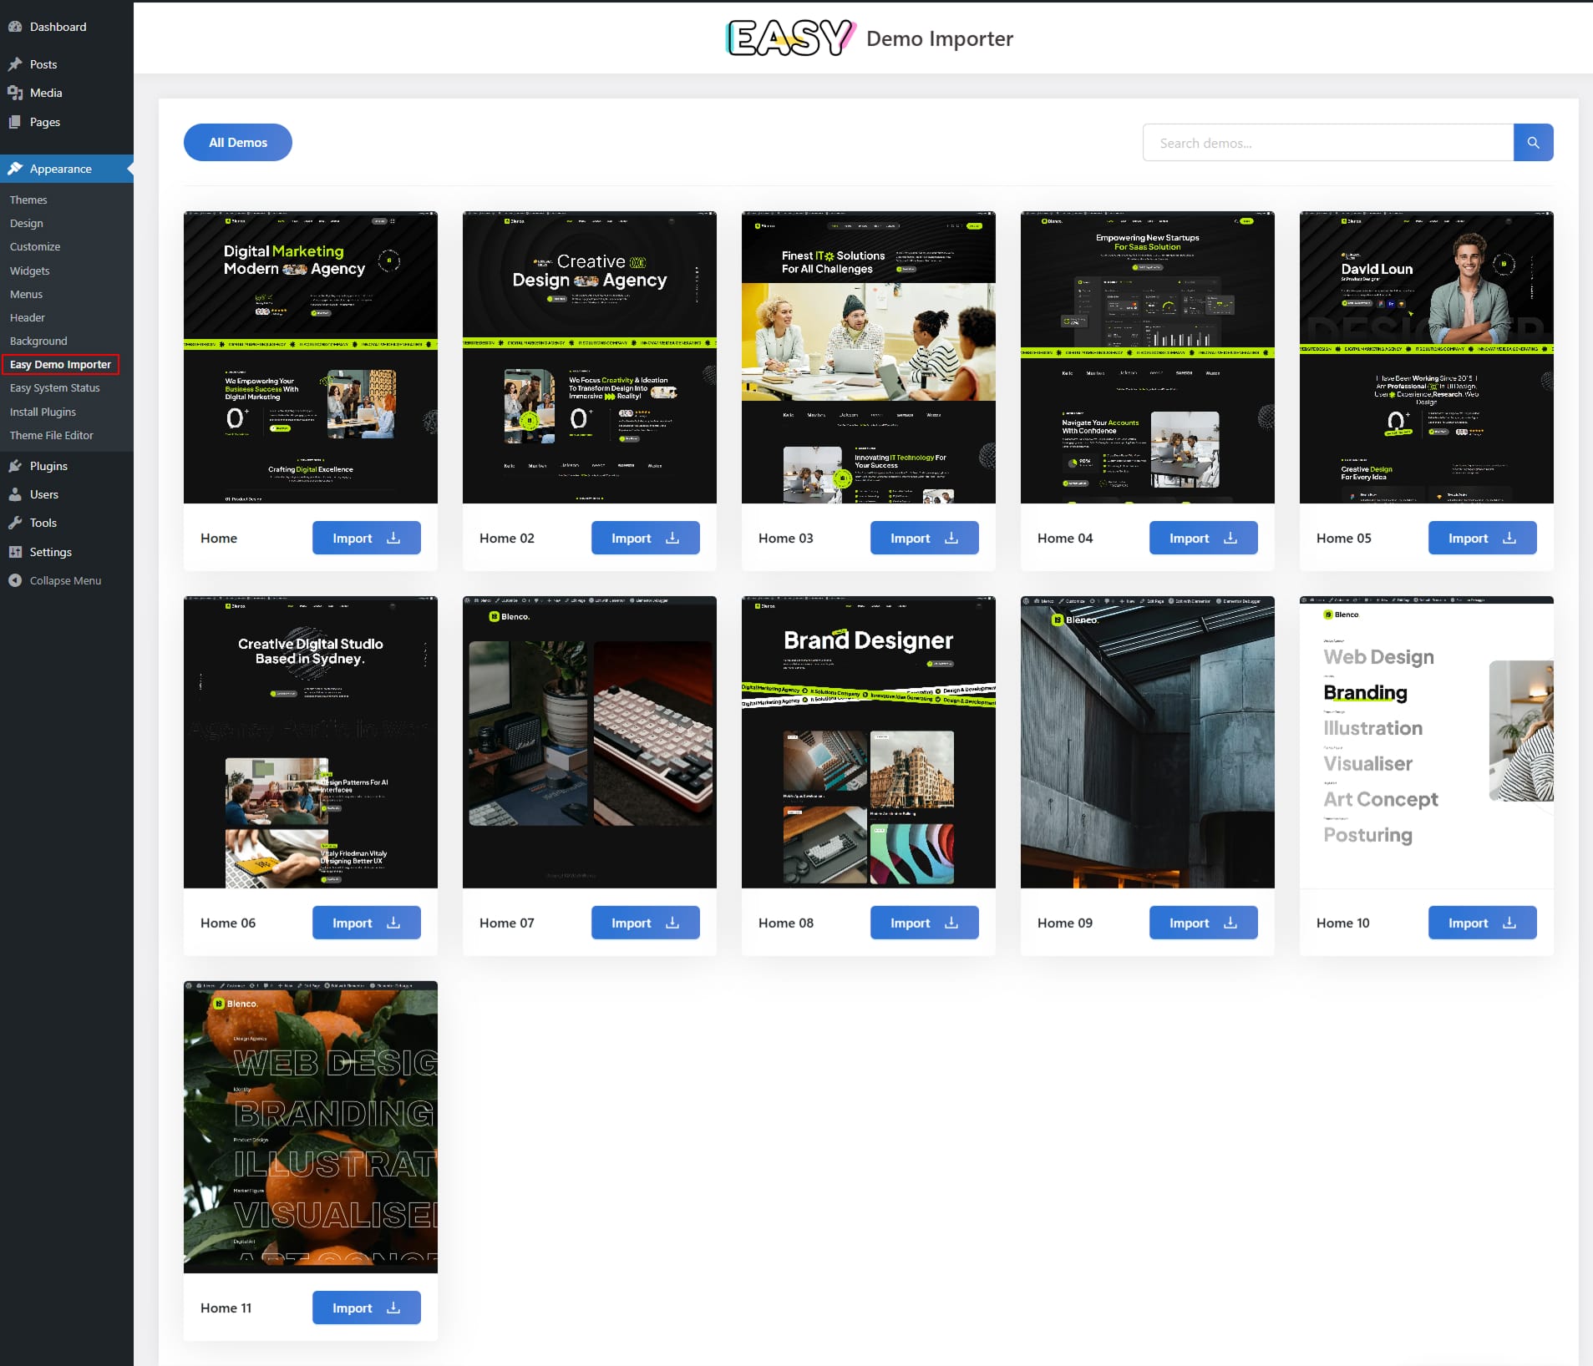
Task: Preview the Home 07 keyboard photo thumbnail
Action: (x=590, y=742)
